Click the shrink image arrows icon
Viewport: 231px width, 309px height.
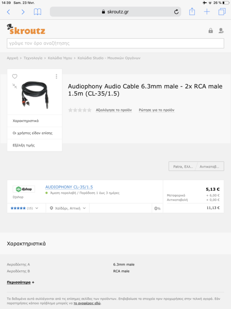click(x=15, y=86)
